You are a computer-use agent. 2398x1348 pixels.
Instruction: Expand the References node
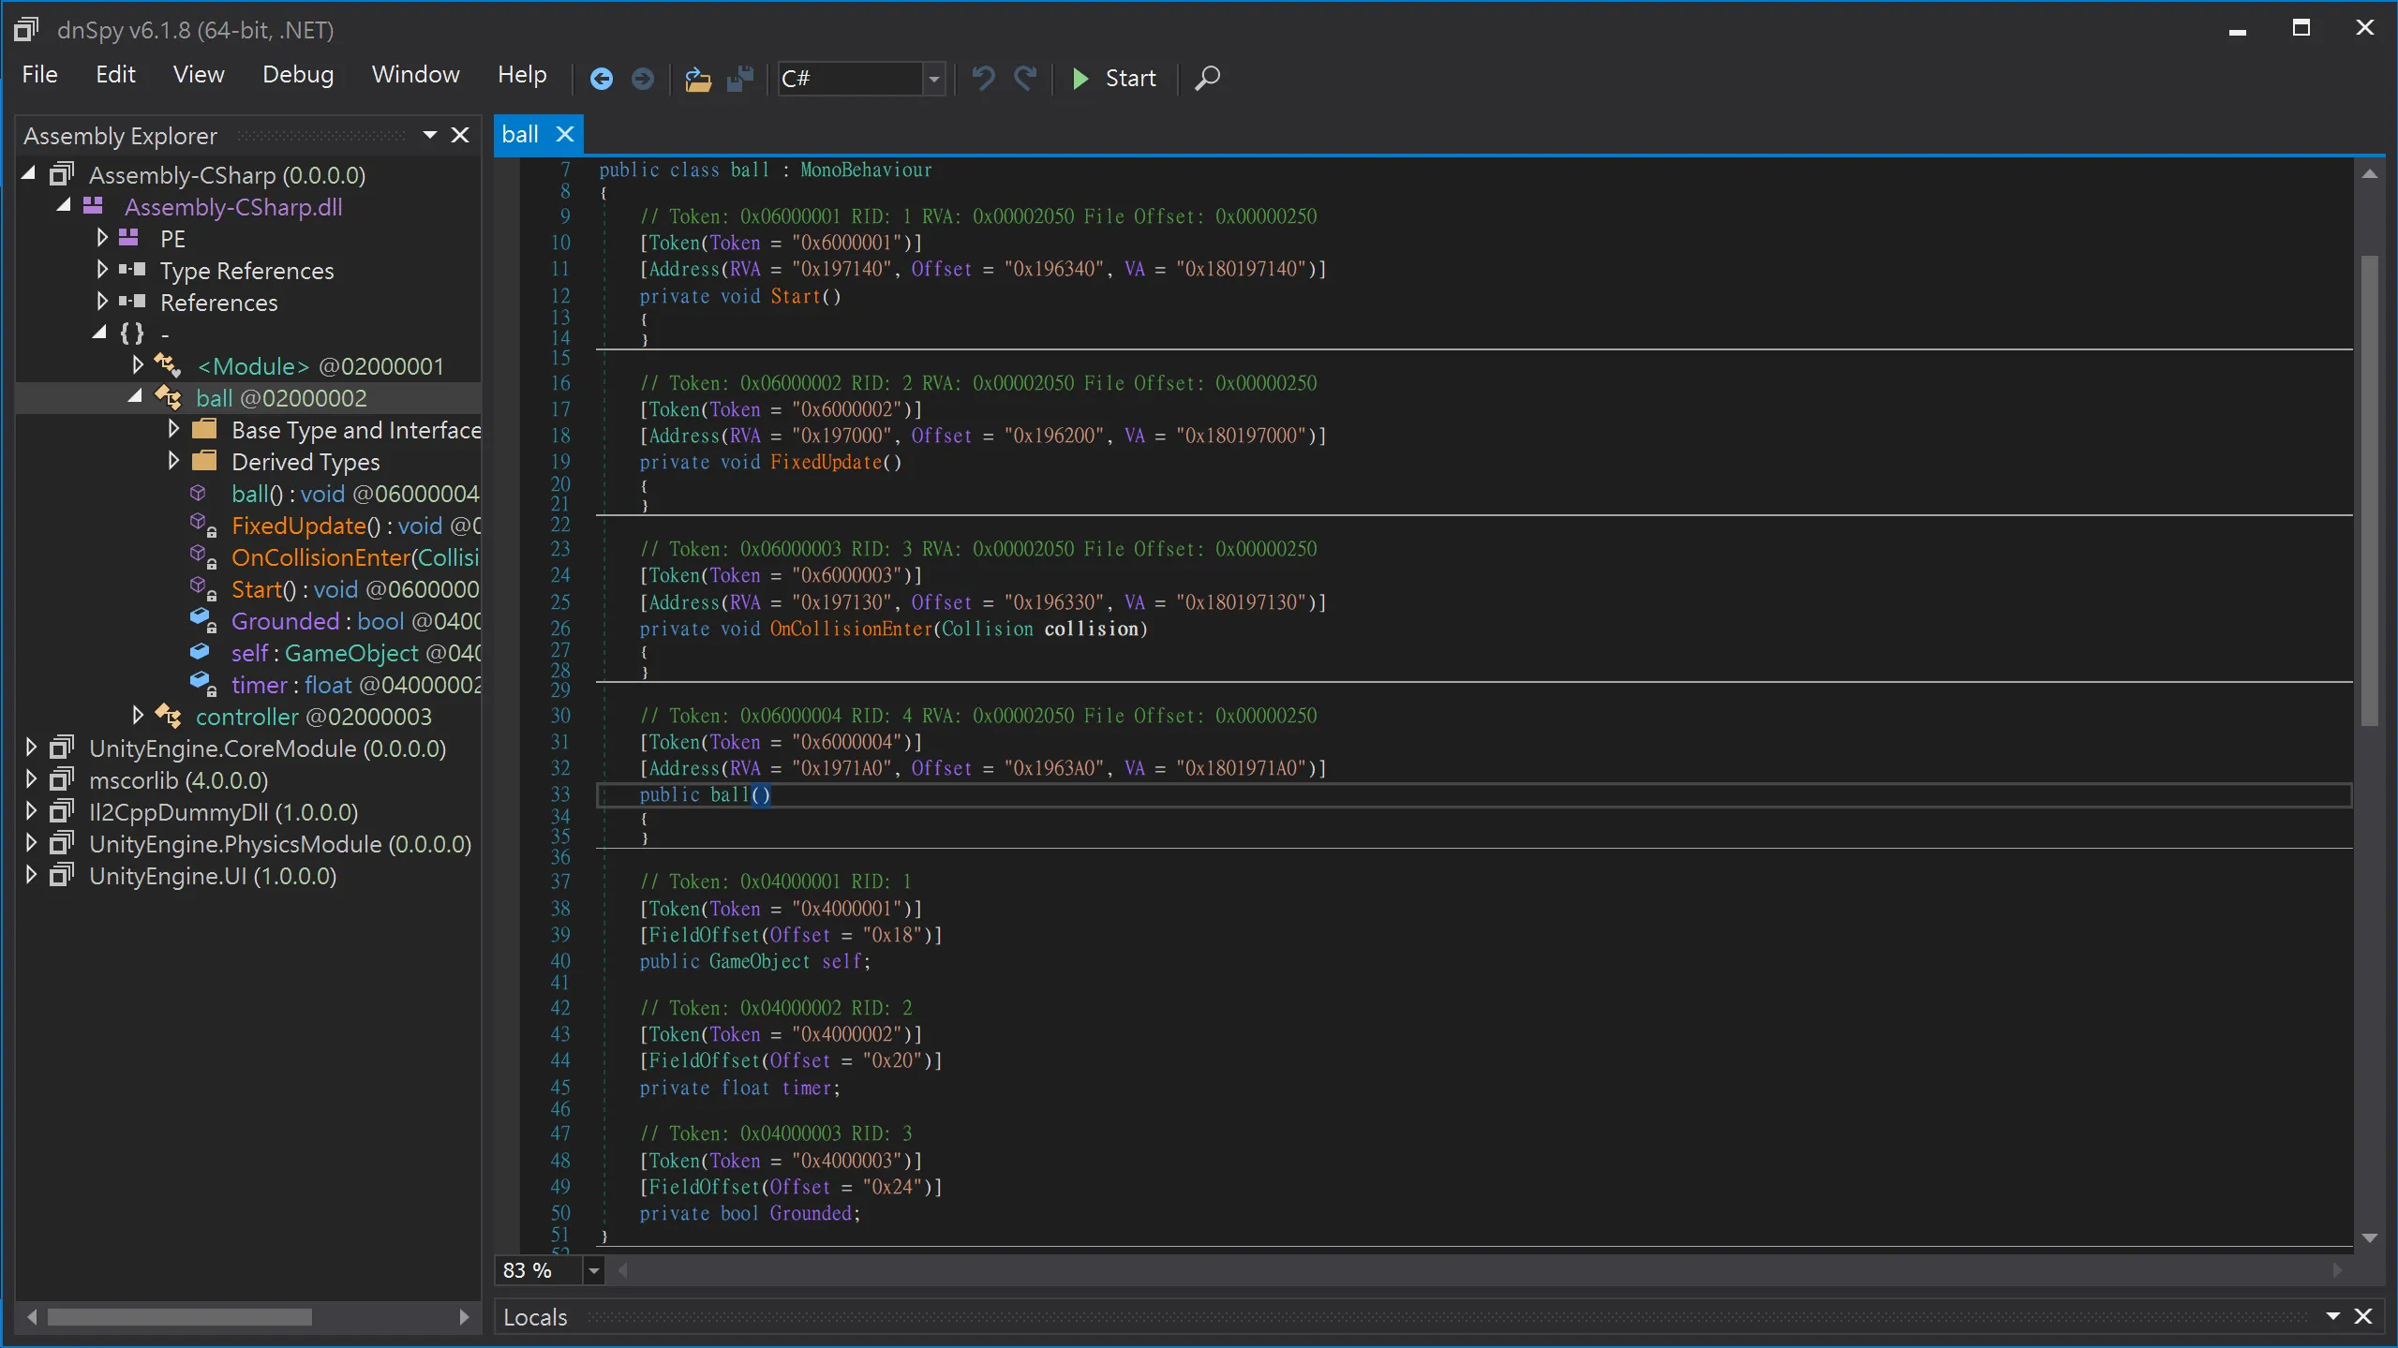coord(102,302)
